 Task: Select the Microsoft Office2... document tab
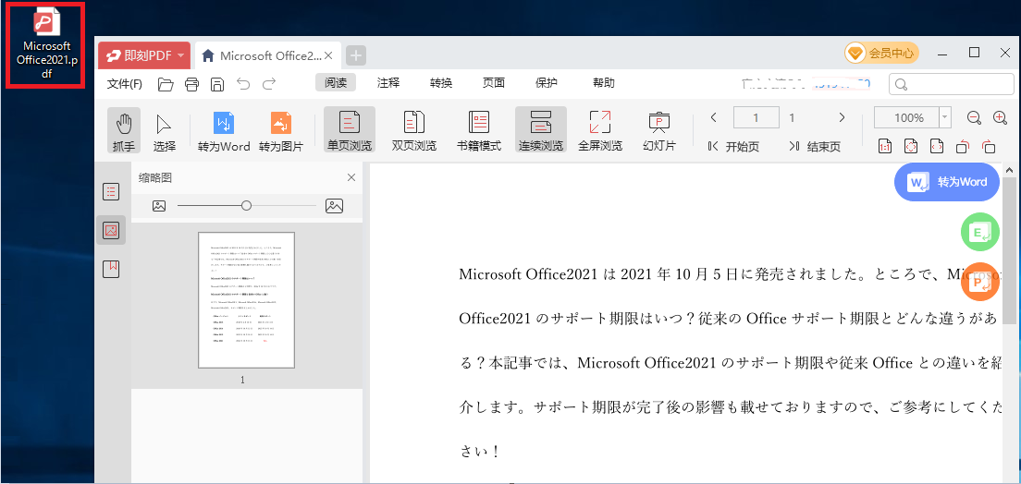(x=267, y=55)
